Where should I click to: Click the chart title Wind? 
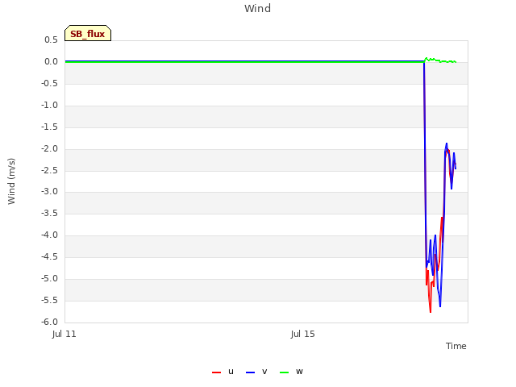(x=258, y=9)
